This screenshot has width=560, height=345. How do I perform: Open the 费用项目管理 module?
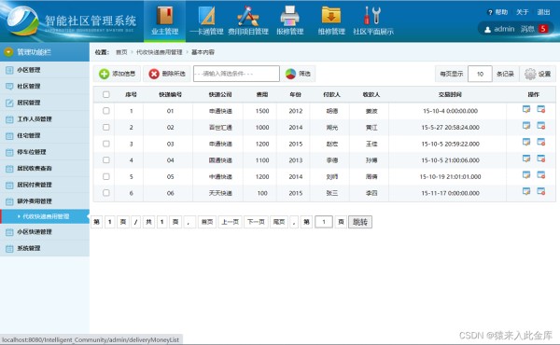248,21
